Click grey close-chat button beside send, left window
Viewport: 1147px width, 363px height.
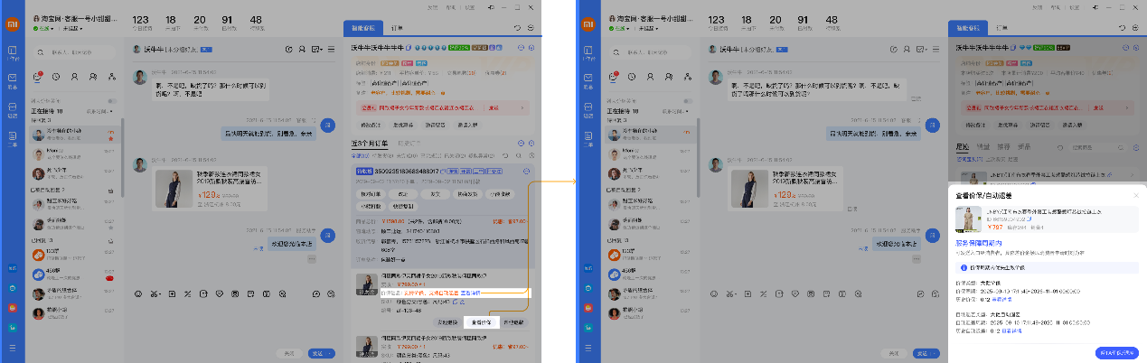coord(288,353)
